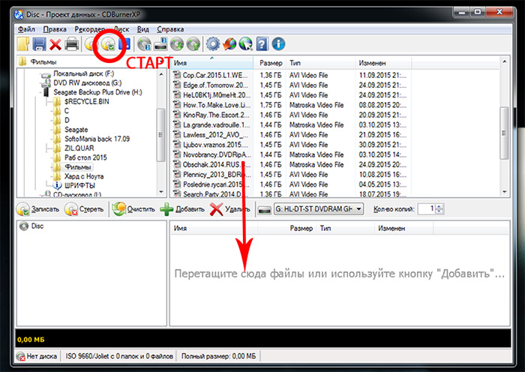Save the project with the floppy icon
The height and width of the screenshot is (372, 525).
tap(39, 44)
